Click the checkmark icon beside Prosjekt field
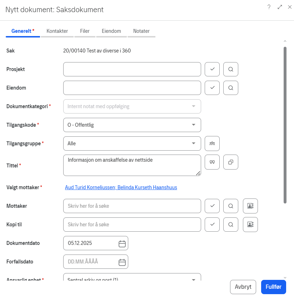 pos(212,69)
